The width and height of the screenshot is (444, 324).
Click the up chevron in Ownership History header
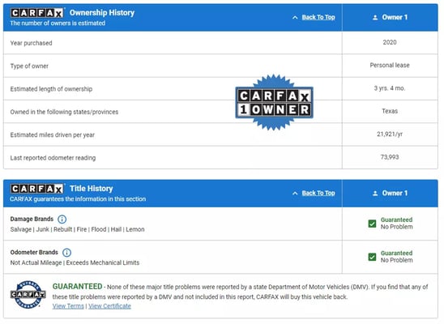(295, 18)
